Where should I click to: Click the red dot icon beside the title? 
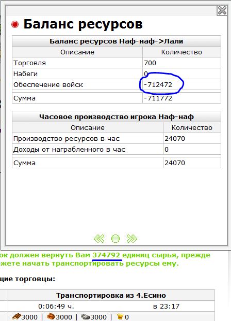click(x=15, y=24)
